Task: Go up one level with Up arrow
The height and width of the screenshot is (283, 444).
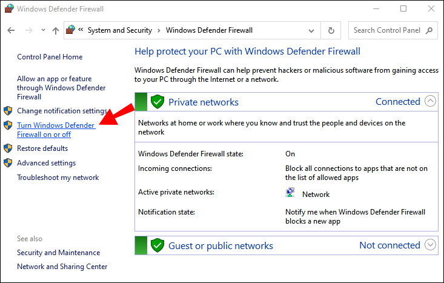Action: [56, 30]
